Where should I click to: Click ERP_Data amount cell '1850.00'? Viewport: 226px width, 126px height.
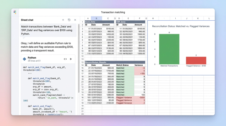139,48
